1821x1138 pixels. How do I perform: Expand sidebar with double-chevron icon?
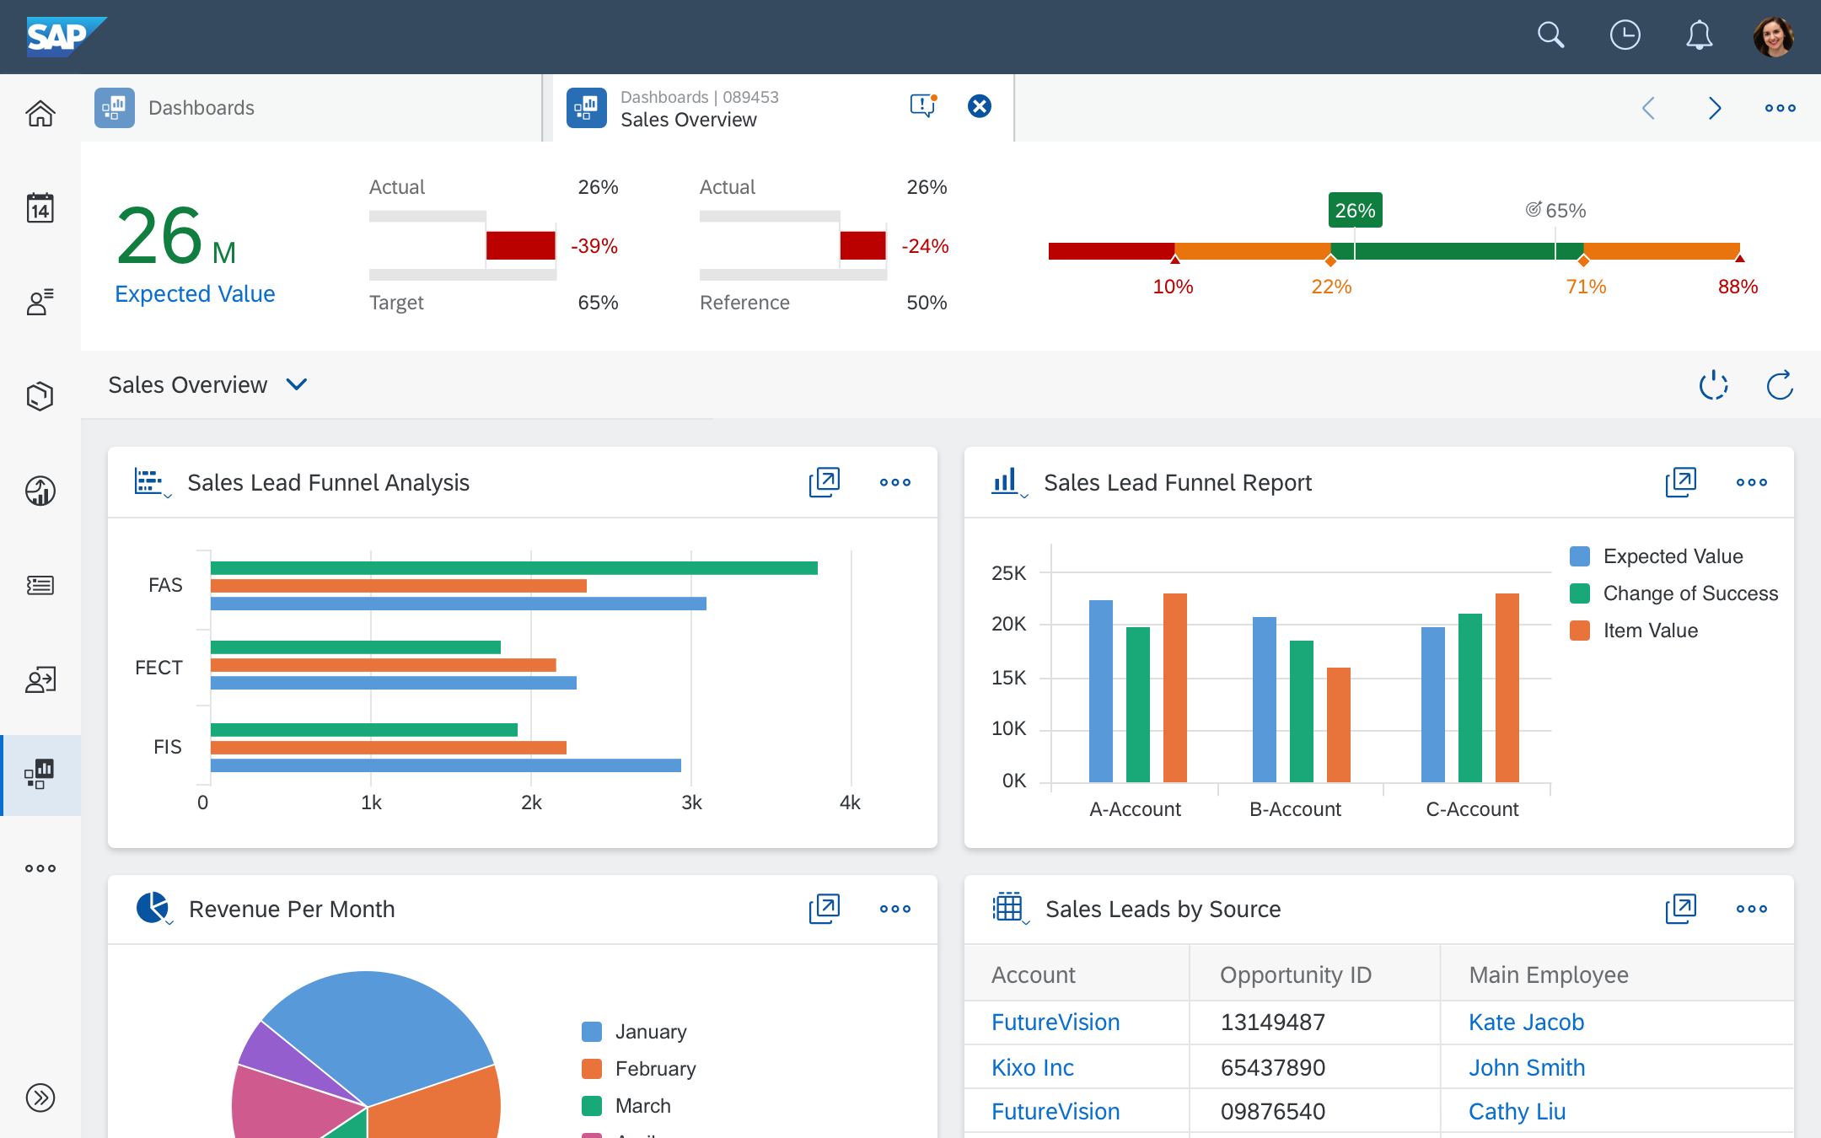(40, 1097)
